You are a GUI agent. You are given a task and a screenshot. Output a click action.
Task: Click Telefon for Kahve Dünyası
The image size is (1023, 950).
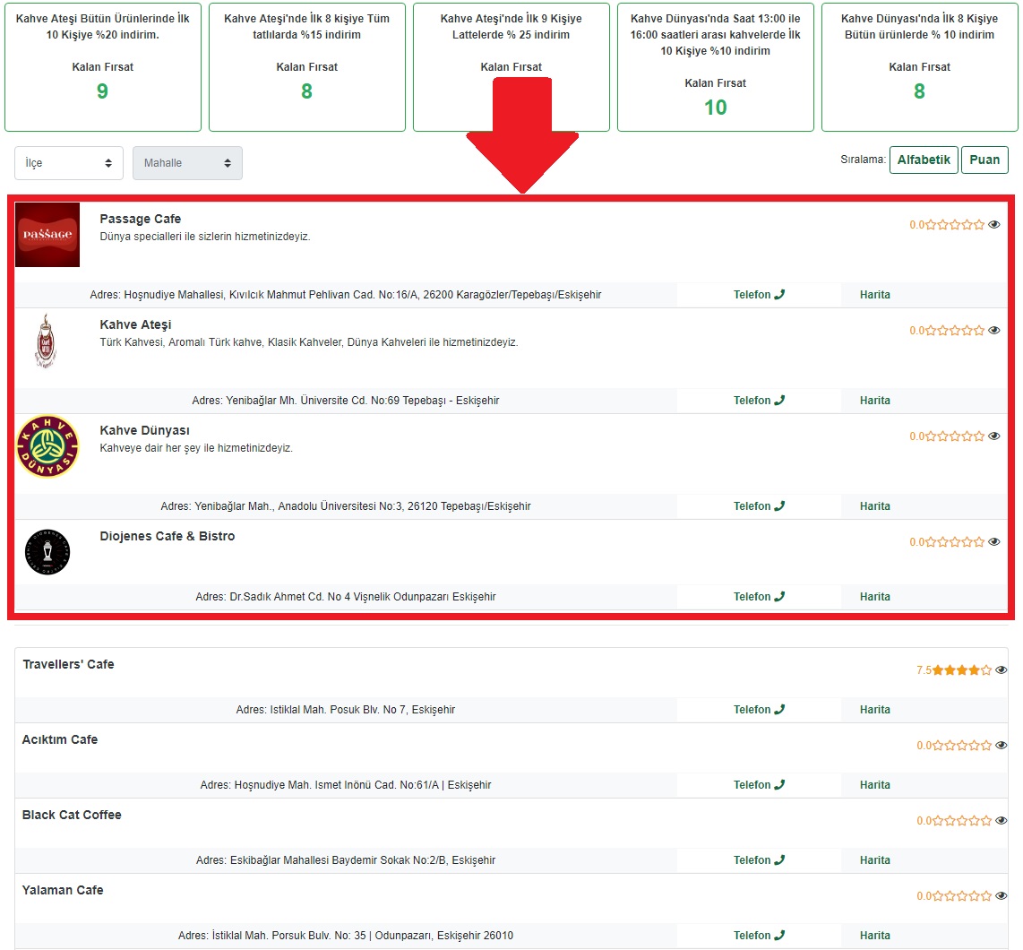tap(759, 506)
